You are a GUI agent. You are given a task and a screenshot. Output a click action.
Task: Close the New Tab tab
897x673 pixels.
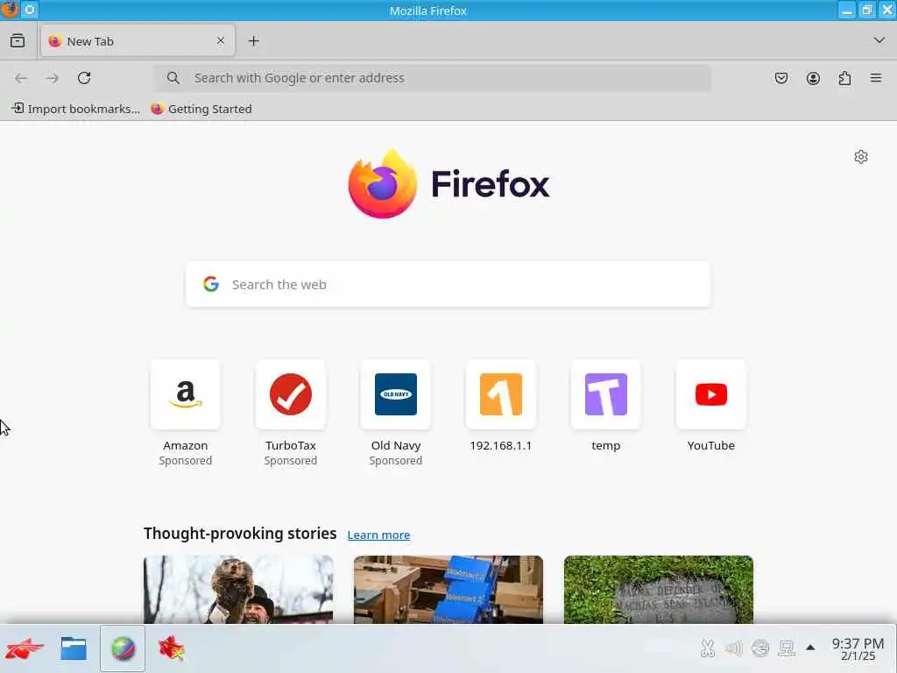click(x=221, y=40)
